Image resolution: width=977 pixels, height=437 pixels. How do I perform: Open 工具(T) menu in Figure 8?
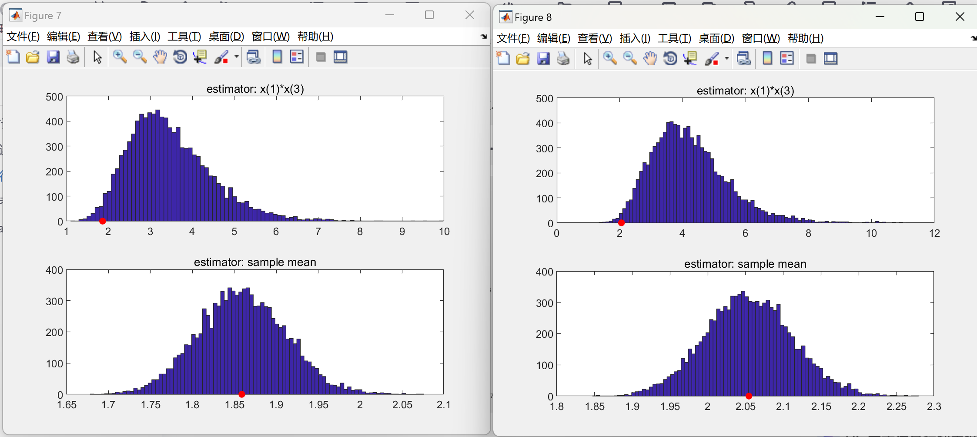coord(674,38)
